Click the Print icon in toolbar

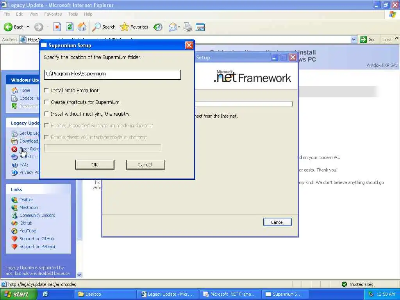point(188,27)
